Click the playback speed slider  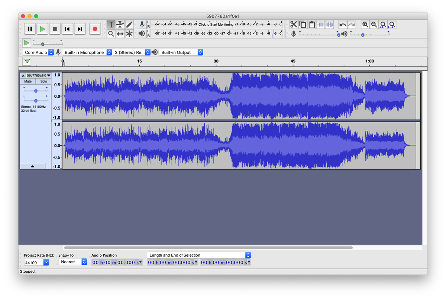pyautogui.click(x=47, y=43)
